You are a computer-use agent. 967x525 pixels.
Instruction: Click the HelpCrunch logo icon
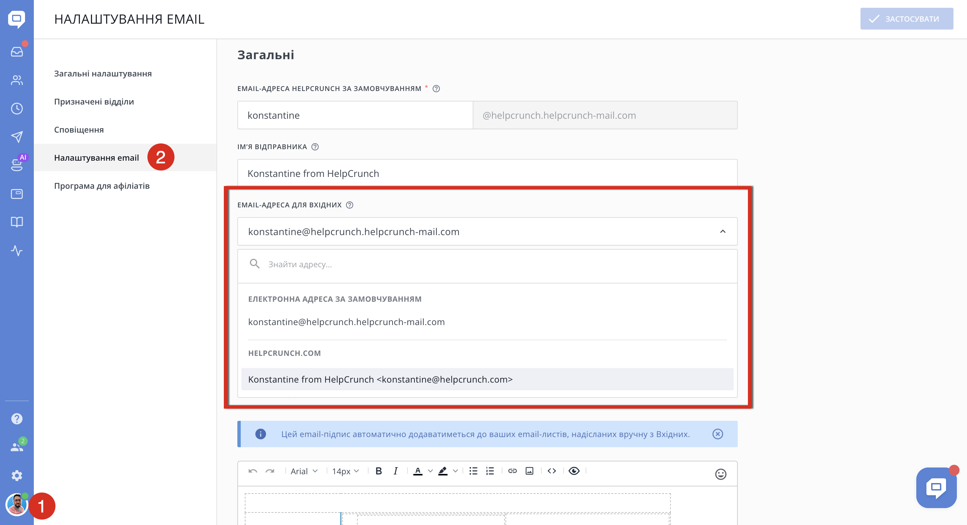tap(17, 19)
